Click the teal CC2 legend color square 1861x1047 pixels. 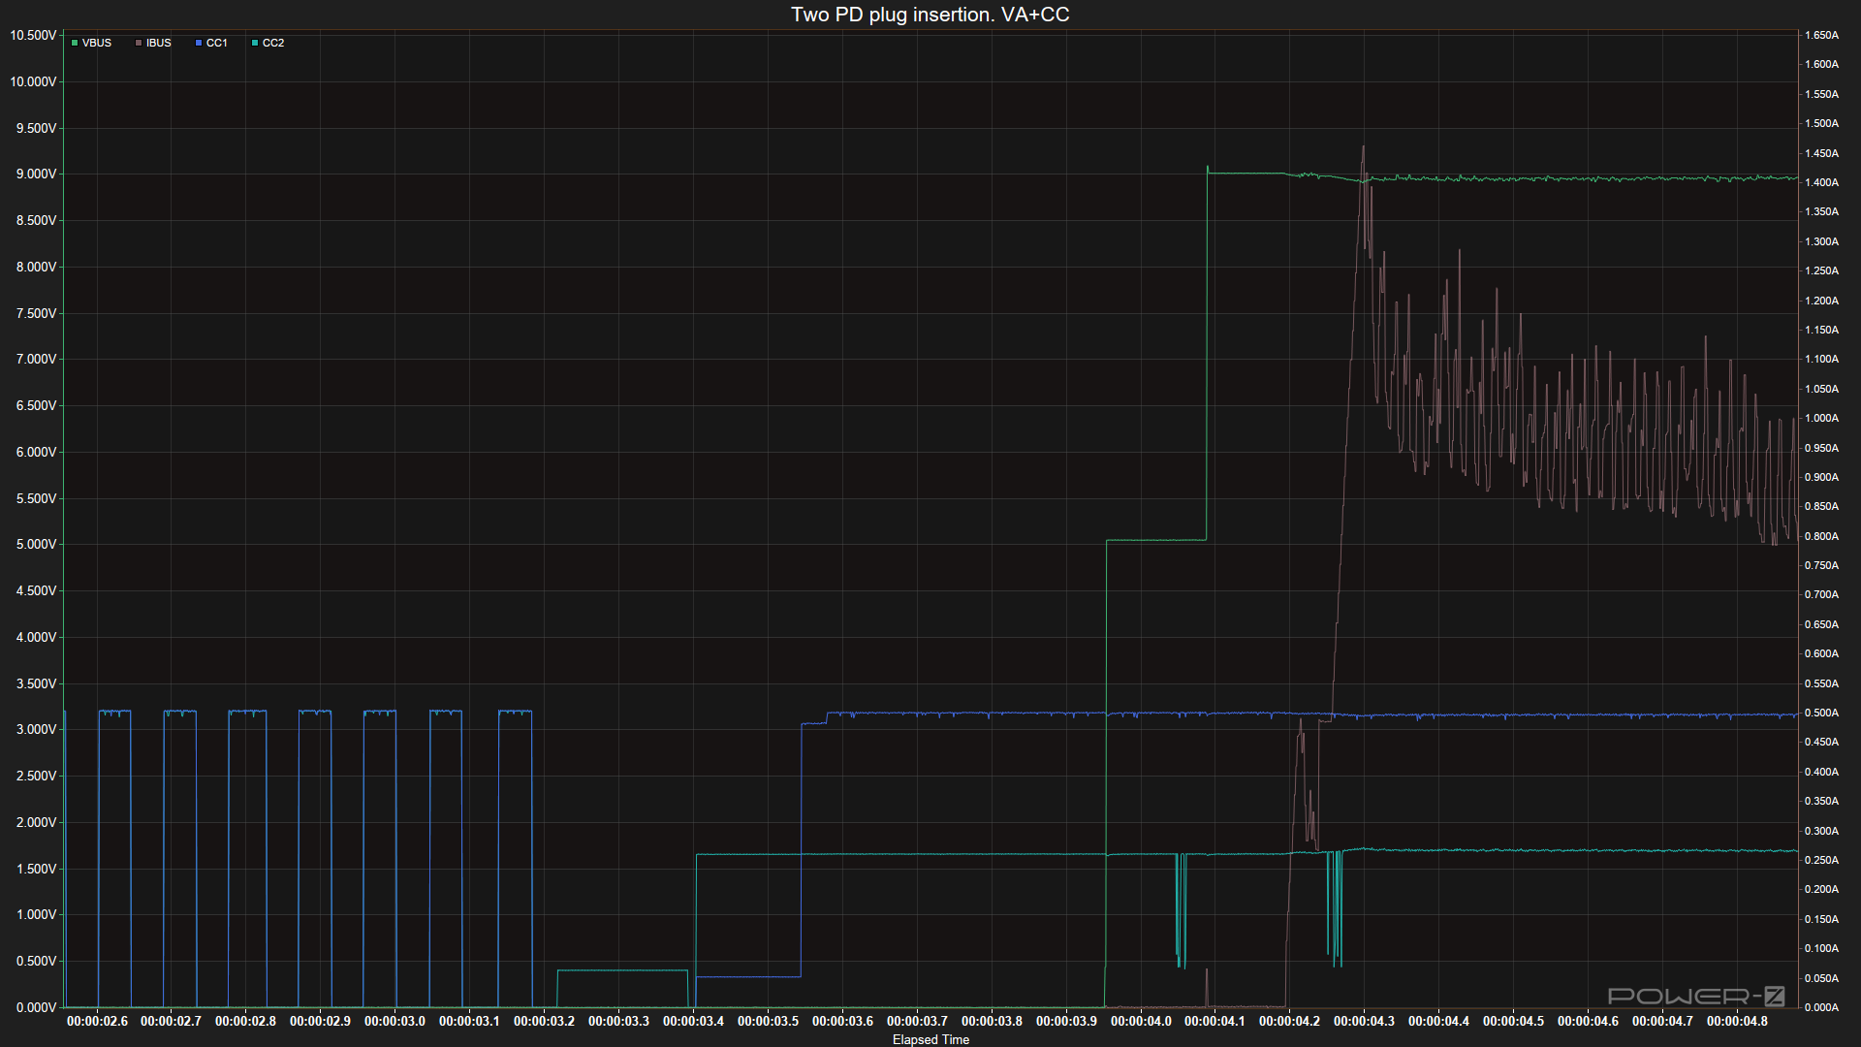click(255, 43)
